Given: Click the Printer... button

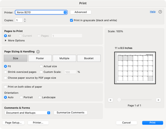Looking at the screenshot, I should tap(38, 123).
